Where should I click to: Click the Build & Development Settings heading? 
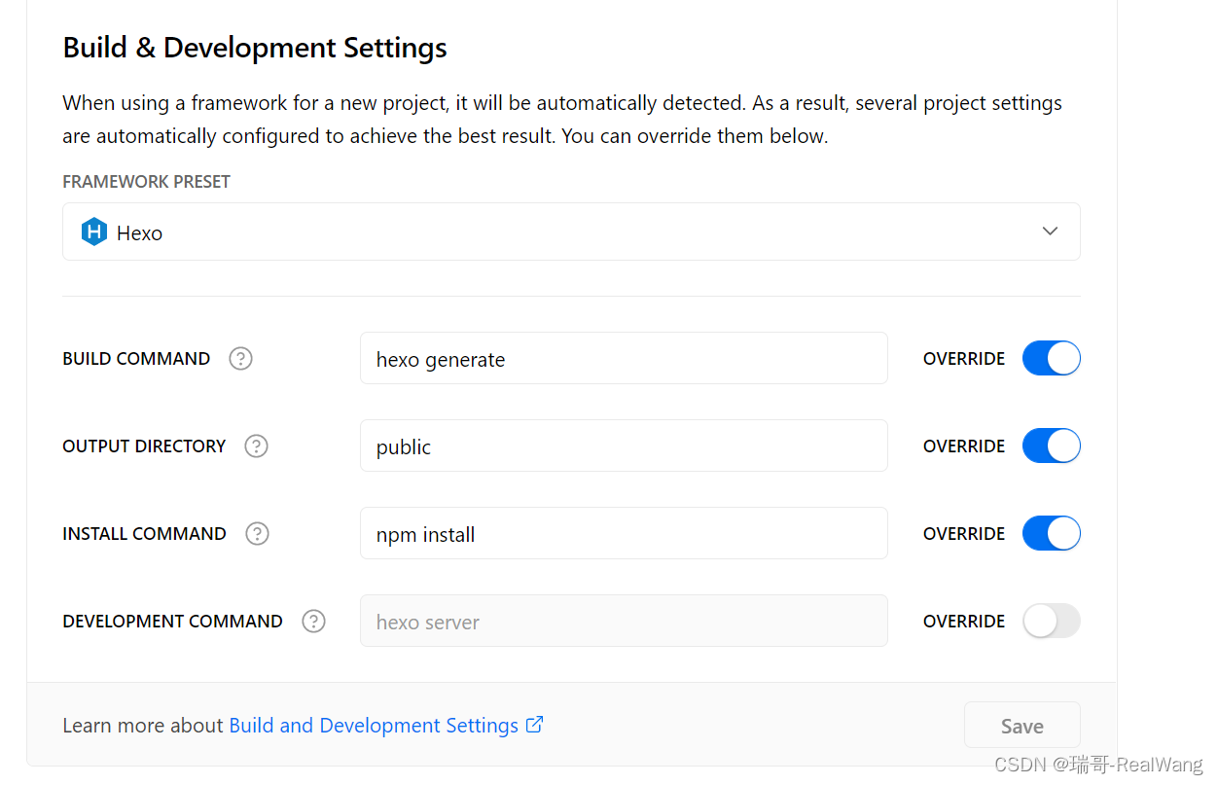[x=254, y=47]
